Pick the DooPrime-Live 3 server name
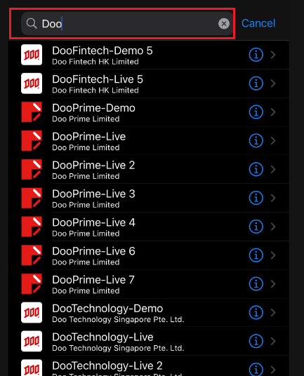304x376 pixels. [x=93, y=194]
